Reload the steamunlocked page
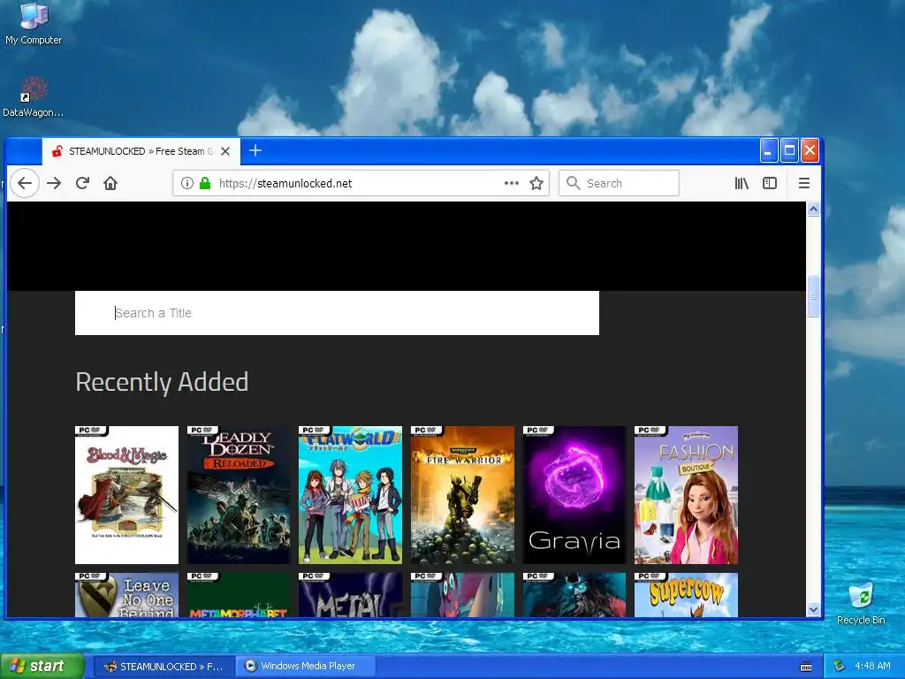Image resolution: width=905 pixels, height=679 pixels. [x=82, y=184]
